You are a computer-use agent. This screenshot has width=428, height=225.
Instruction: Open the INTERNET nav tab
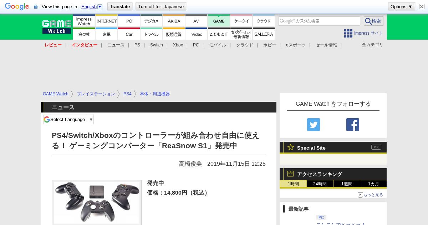pos(107,21)
